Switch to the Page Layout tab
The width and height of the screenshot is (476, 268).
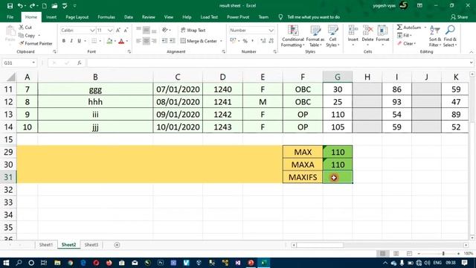click(x=77, y=17)
